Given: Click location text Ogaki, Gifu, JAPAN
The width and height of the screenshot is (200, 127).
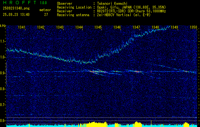Looking at the screenshot, I should pos(114,7).
